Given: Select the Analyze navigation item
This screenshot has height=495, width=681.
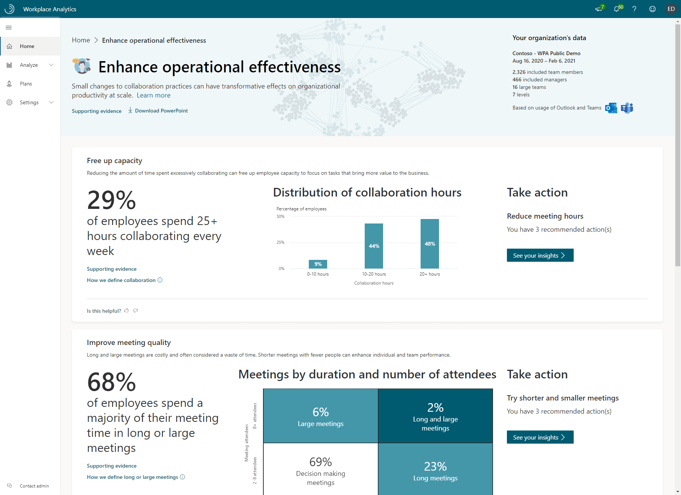Looking at the screenshot, I should [x=30, y=65].
